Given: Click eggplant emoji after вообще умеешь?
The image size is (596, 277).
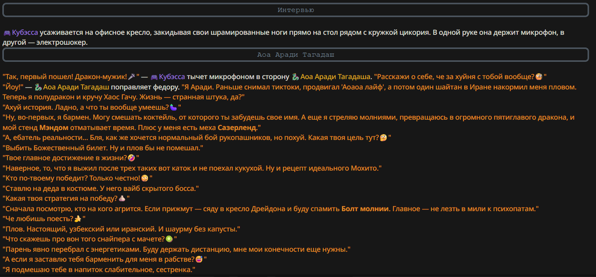Looking at the screenshot, I should click(173, 107).
